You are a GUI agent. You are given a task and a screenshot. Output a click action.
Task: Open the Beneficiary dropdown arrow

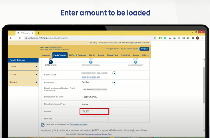(x=114, y=83)
